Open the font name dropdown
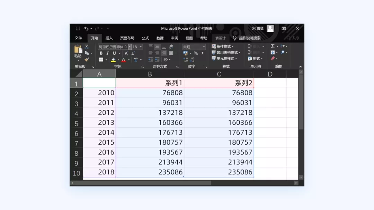Image resolution: width=374 pixels, height=210 pixels. [130, 47]
